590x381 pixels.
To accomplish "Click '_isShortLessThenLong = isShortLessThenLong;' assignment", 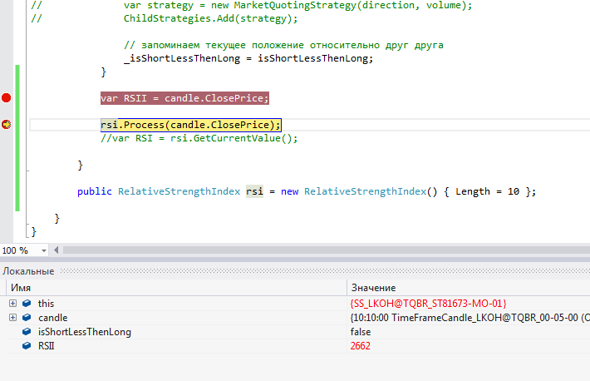I will pyautogui.click(x=248, y=58).
